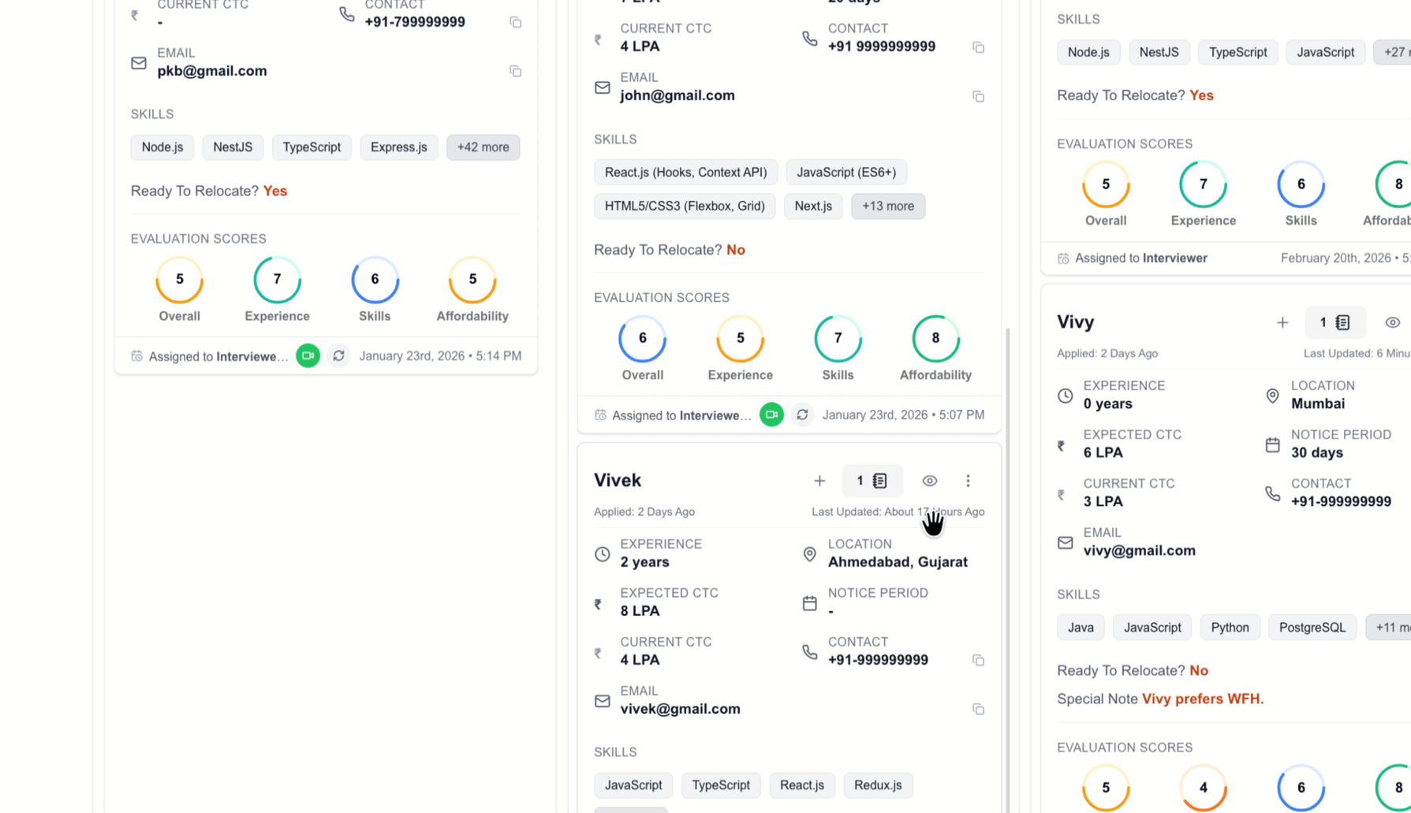Toggle eye view icon on Vivek's card
Screen dimensions: 1411x813
(930, 481)
